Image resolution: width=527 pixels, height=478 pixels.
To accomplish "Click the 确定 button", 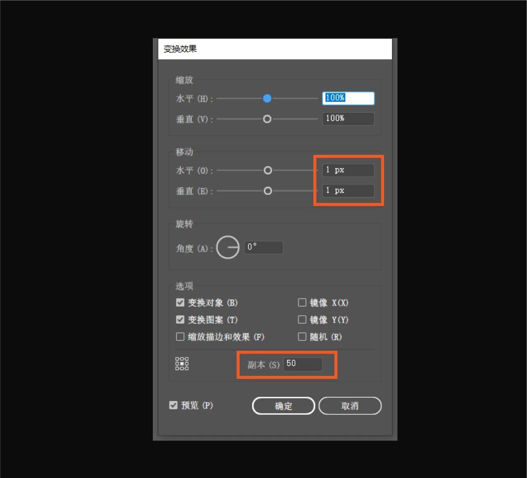I will pyautogui.click(x=283, y=406).
